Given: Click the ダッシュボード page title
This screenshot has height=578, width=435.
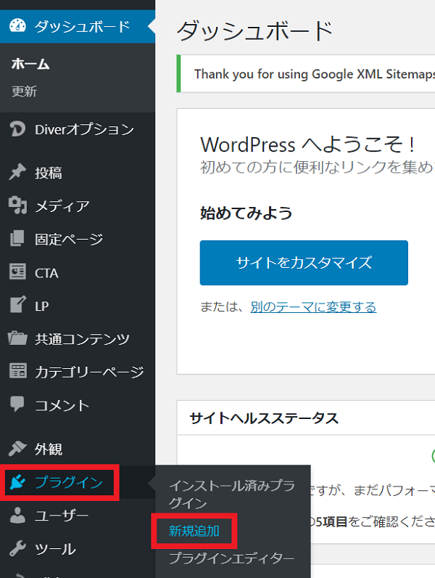Looking at the screenshot, I should coord(254,30).
